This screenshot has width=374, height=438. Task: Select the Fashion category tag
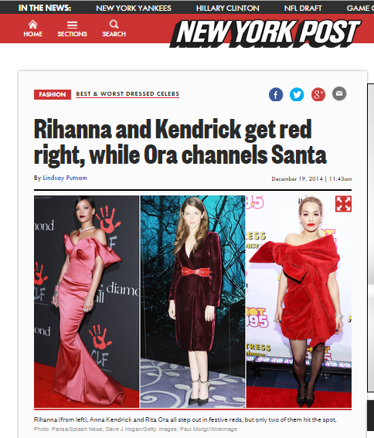click(x=53, y=94)
